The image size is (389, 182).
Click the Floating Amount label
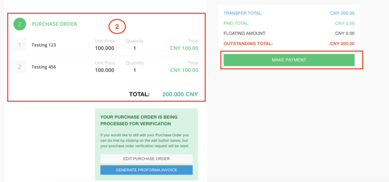point(245,33)
